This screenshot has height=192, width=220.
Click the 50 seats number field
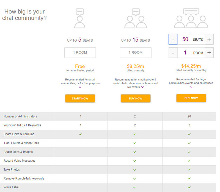click(x=185, y=39)
